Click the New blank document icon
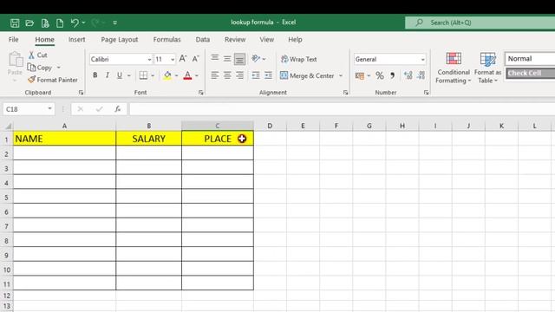Screen dimensions: 555x312 click(x=60, y=23)
